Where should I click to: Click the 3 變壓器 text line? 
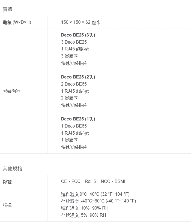click(70, 56)
